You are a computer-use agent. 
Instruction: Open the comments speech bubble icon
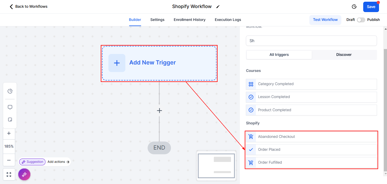(10, 107)
